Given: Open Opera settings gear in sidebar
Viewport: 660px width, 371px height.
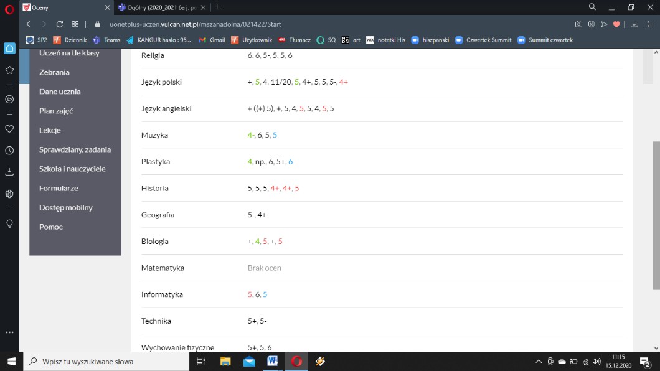Looking at the screenshot, I should (9, 194).
